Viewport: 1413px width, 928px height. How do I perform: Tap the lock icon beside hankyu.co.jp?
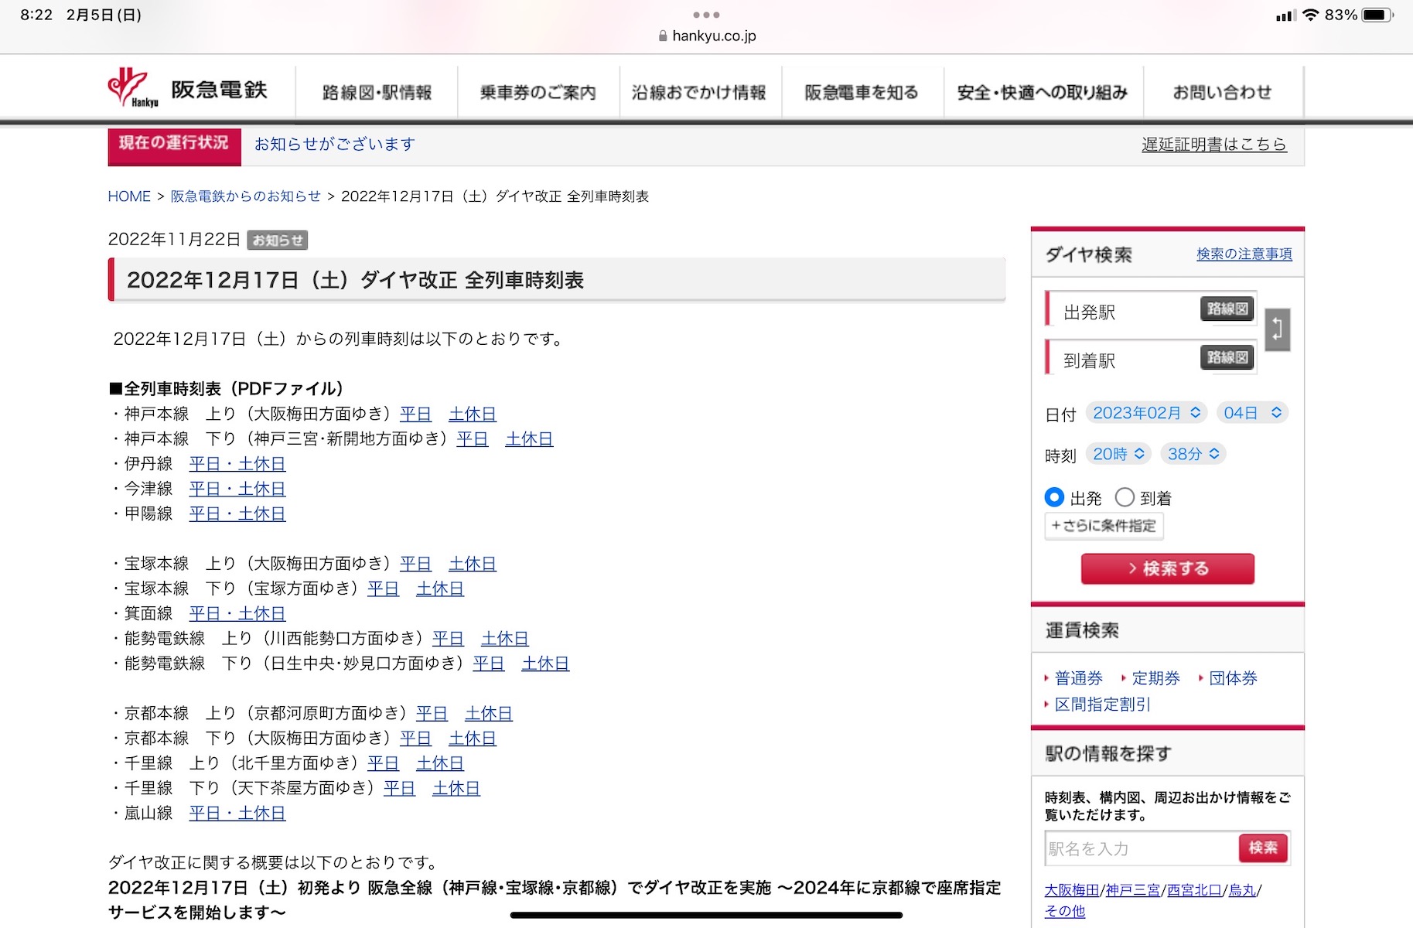(x=663, y=36)
